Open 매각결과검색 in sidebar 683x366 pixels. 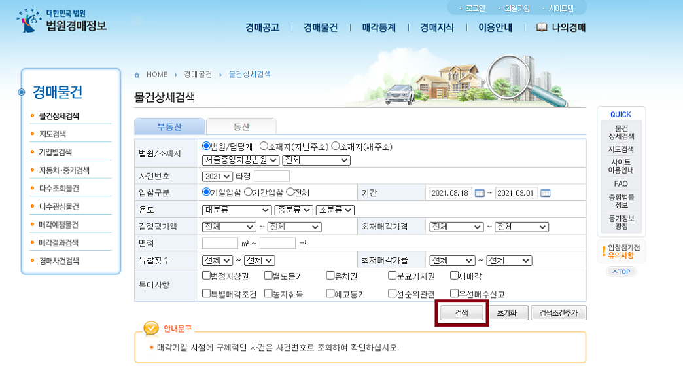(59, 243)
